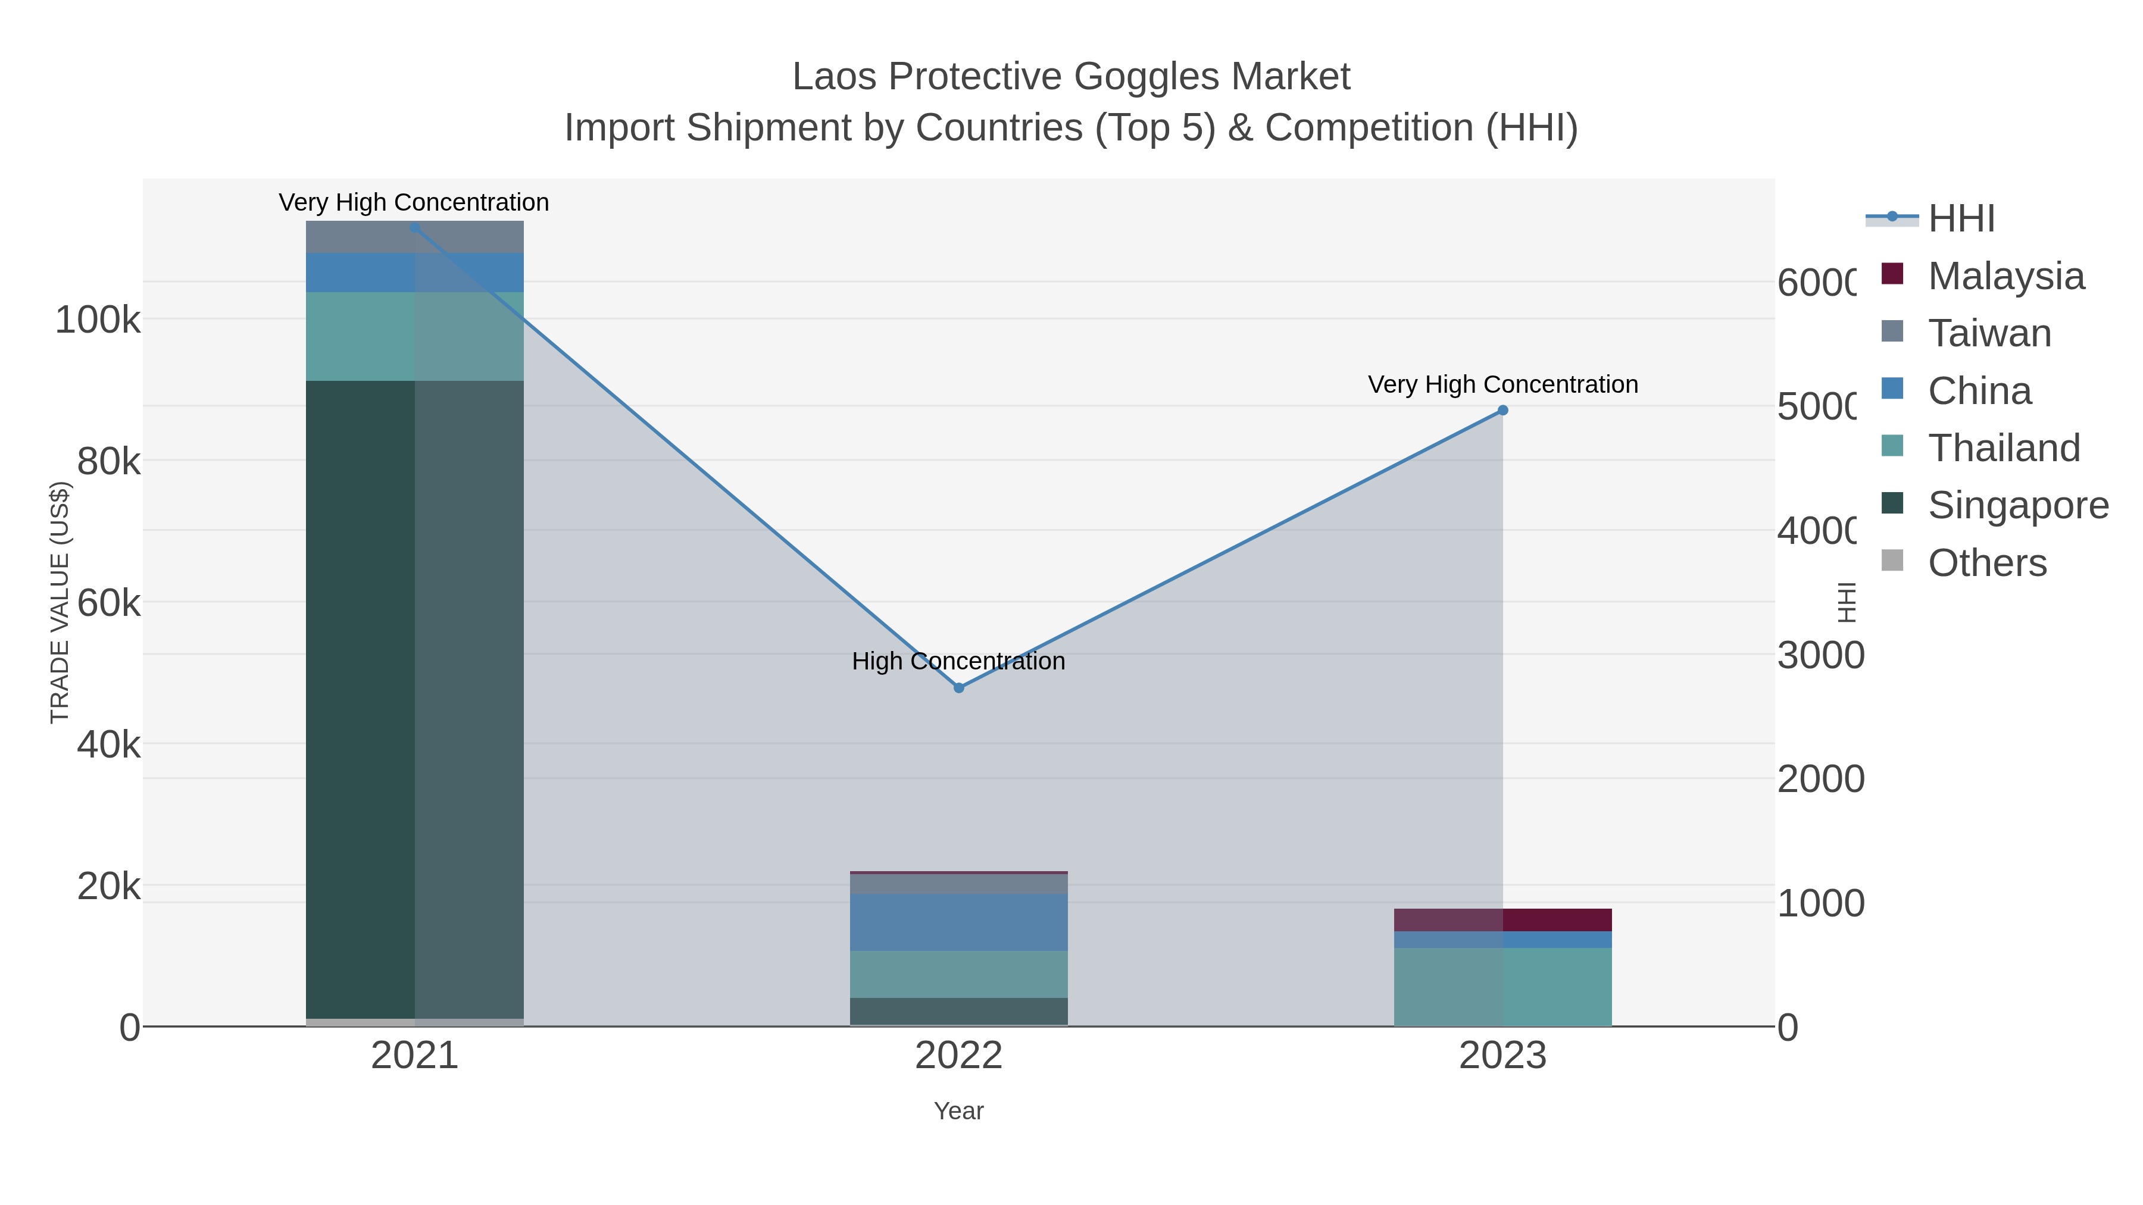2143x1205 pixels.
Task: Click the 2000 HHI axis tick label
Action: (x=1820, y=780)
